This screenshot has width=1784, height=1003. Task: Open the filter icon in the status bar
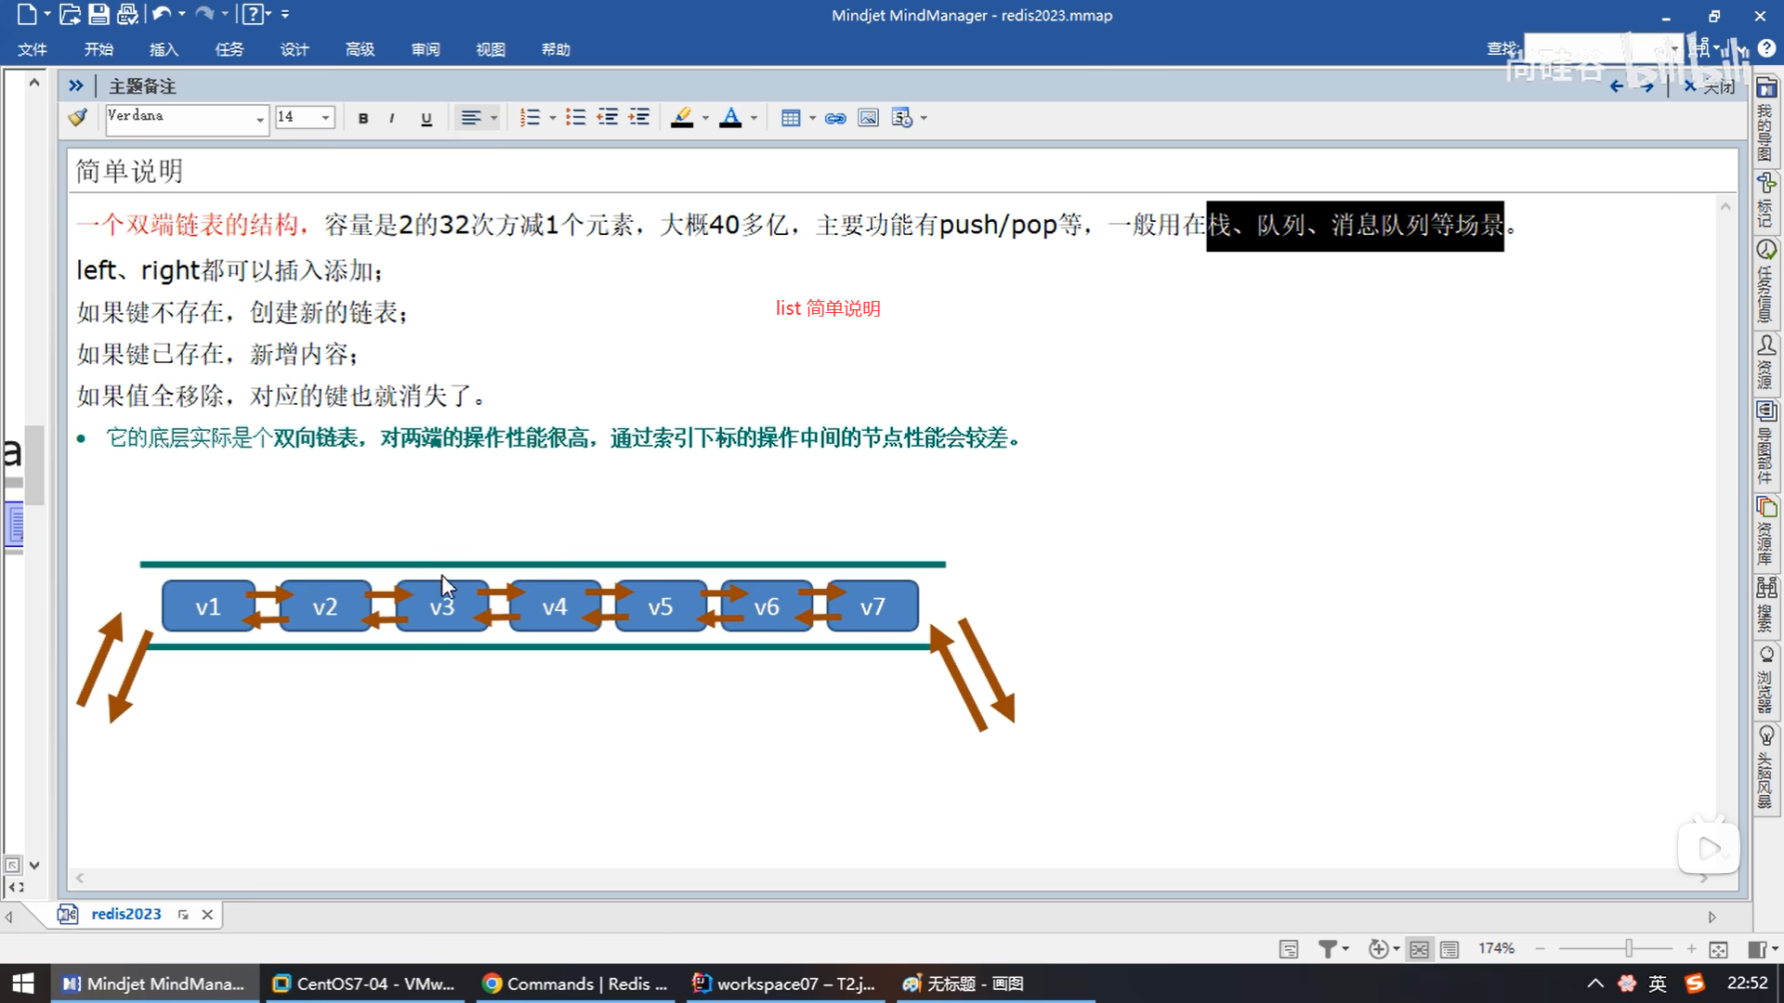tap(1328, 949)
